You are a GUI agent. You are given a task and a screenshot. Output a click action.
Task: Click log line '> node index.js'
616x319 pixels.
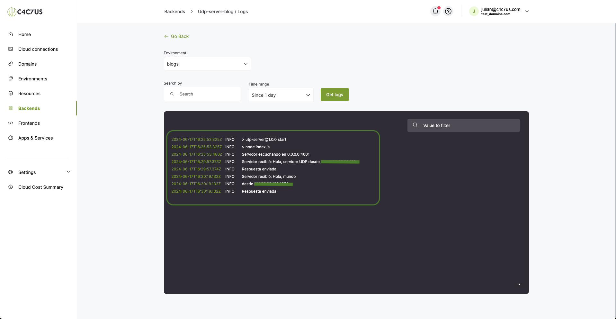[255, 147]
